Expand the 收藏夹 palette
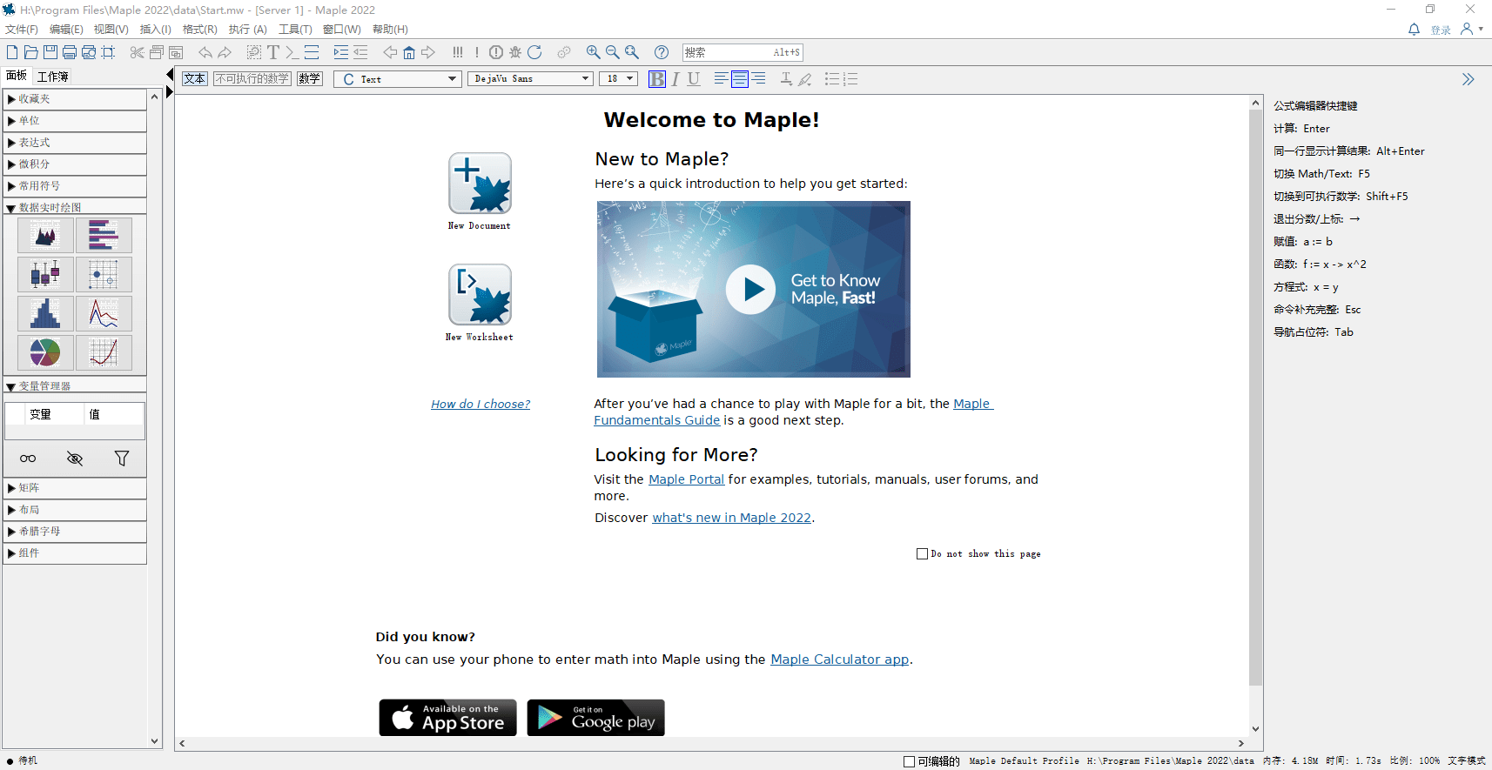This screenshot has height=770, width=1492. point(75,99)
